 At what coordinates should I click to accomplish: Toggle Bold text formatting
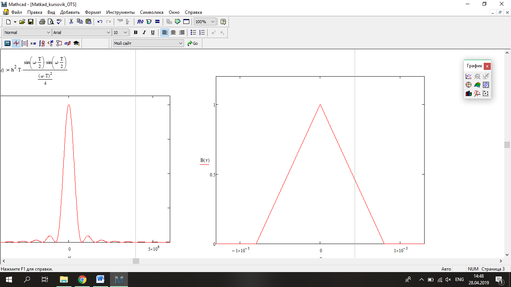click(x=135, y=33)
